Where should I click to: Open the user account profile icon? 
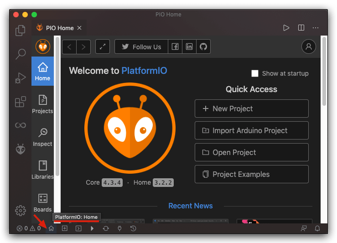click(x=309, y=47)
